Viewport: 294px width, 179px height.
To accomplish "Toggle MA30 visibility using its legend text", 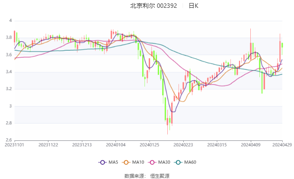I will click(164, 162).
